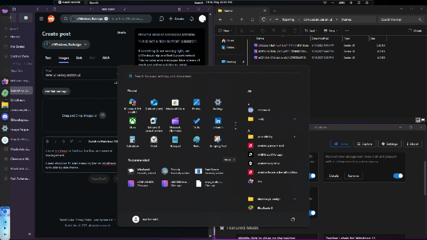This screenshot has width=427, height=240.
Task: Click the Search themes field in File Explorer
Action: coord(401,20)
